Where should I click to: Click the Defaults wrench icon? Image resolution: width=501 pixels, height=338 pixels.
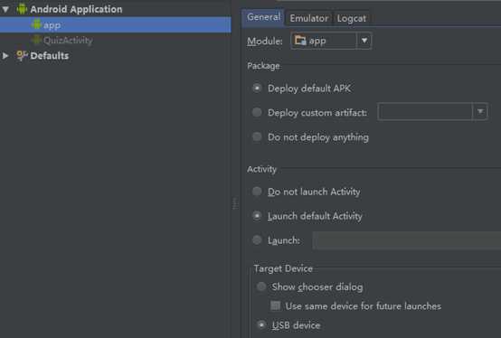22,55
